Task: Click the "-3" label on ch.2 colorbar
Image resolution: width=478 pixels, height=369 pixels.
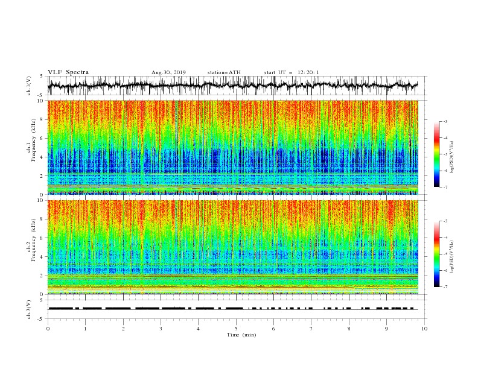Action: 445,221
